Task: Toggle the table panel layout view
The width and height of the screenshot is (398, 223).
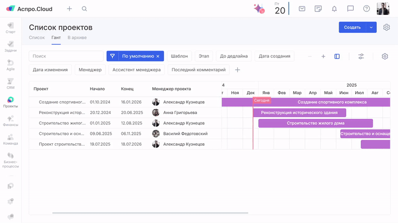Action: (x=337, y=56)
